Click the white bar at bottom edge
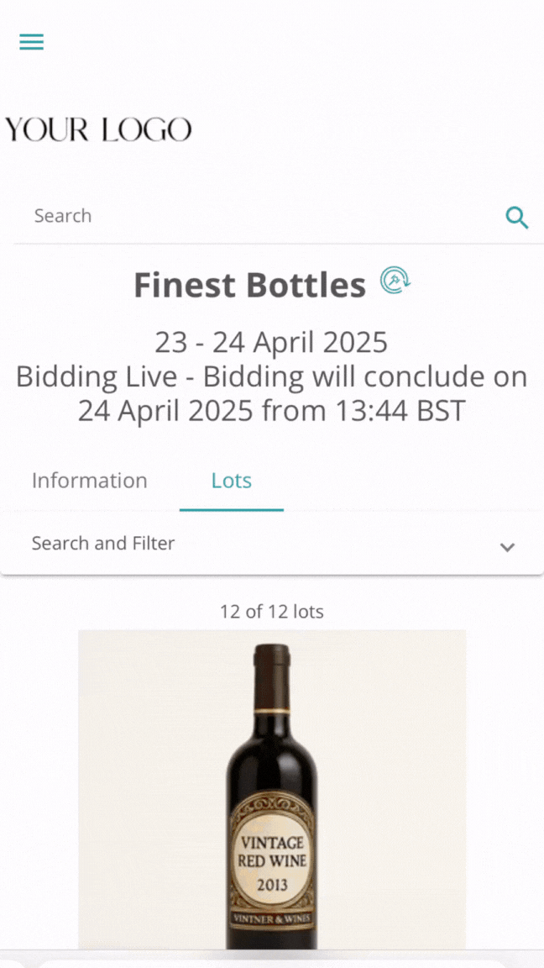 pos(272,963)
